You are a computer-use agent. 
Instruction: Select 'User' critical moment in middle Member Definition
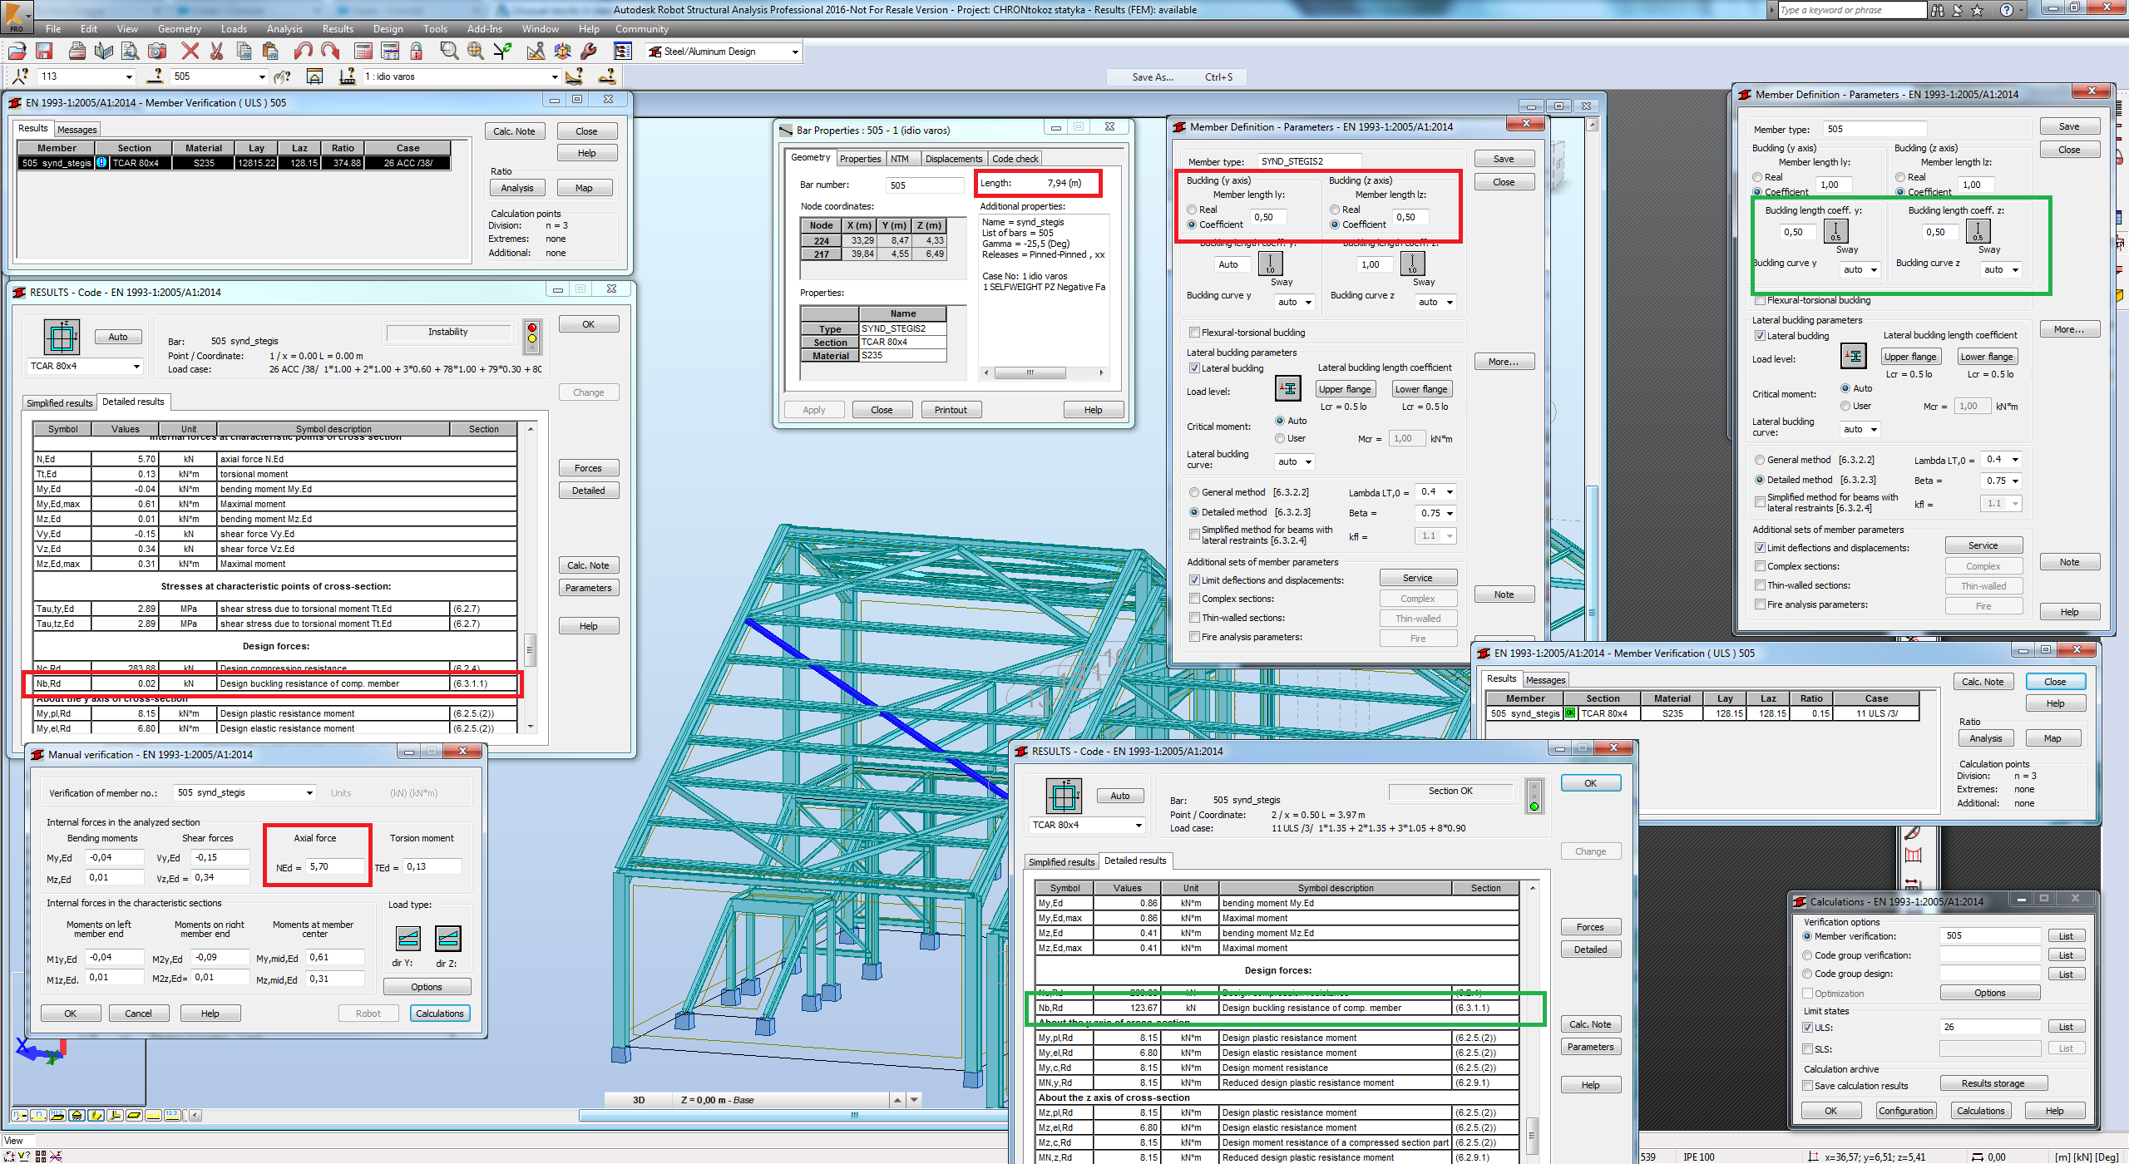1280,438
